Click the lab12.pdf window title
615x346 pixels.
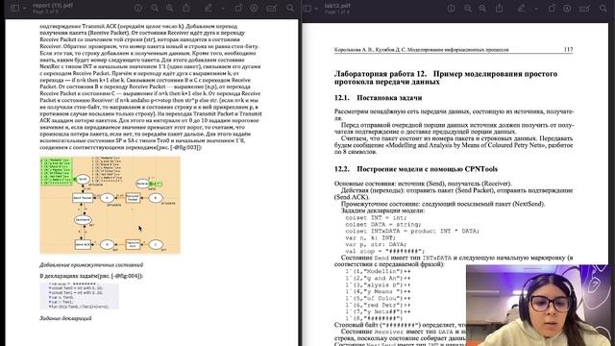337,6
